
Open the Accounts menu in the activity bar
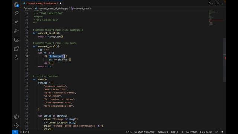[x=16, y=117]
